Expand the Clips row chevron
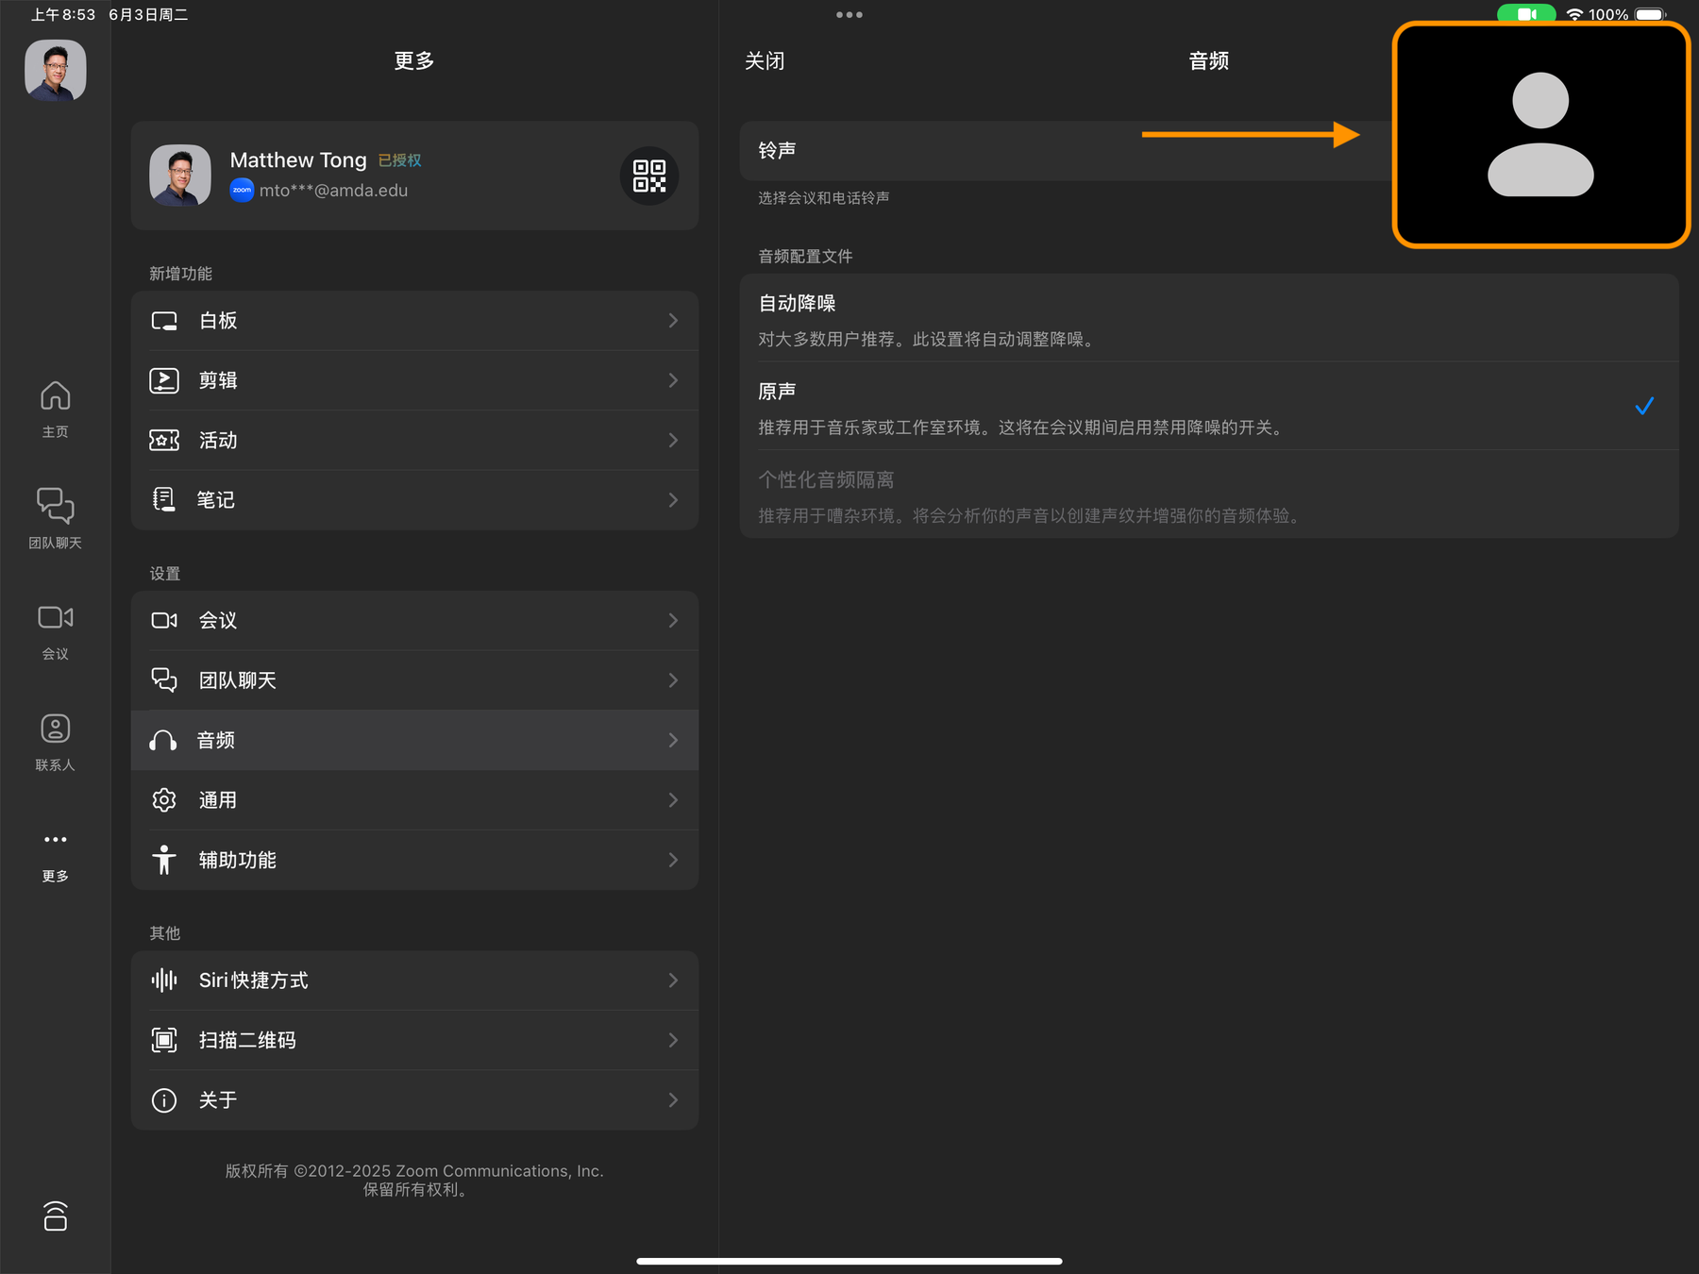1699x1274 pixels. coord(673,380)
